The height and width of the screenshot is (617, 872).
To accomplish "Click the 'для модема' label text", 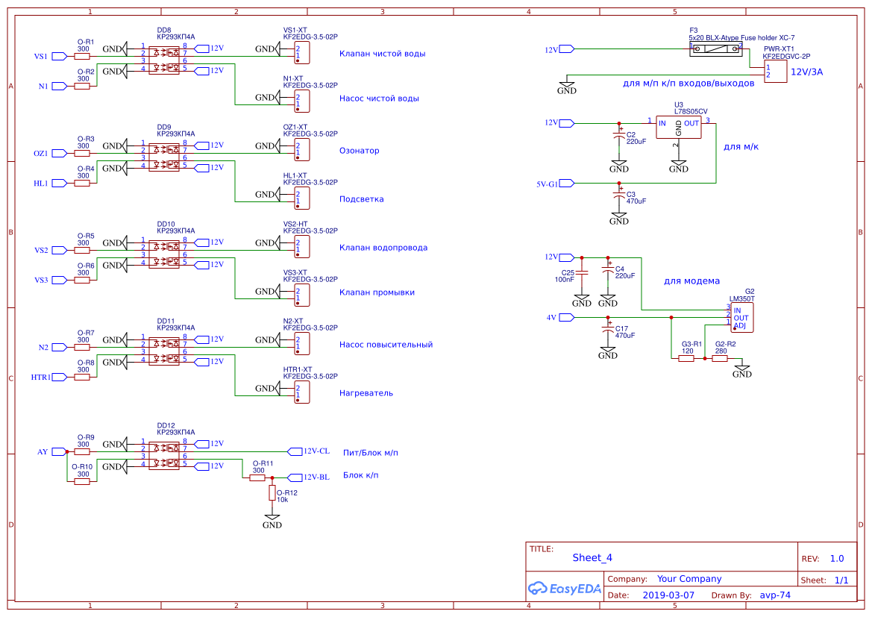I will tap(691, 281).
